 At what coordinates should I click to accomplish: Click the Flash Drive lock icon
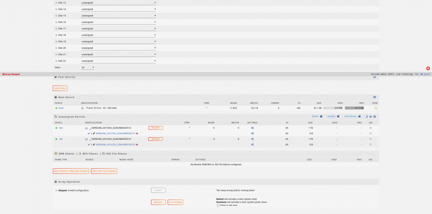[x=83, y=108]
